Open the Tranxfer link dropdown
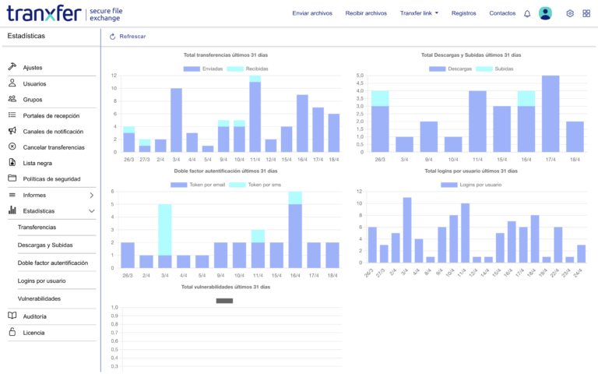The height and width of the screenshot is (374, 598). (419, 13)
